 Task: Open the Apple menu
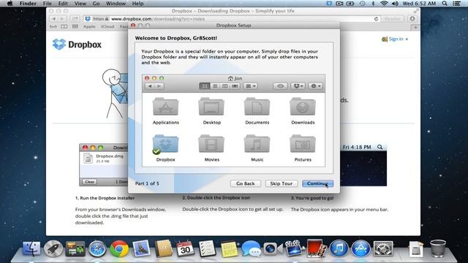(x=10, y=4)
